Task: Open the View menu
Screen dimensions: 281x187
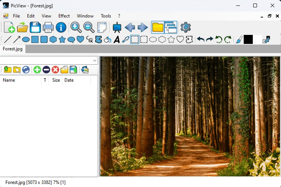Action: click(46, 16)
